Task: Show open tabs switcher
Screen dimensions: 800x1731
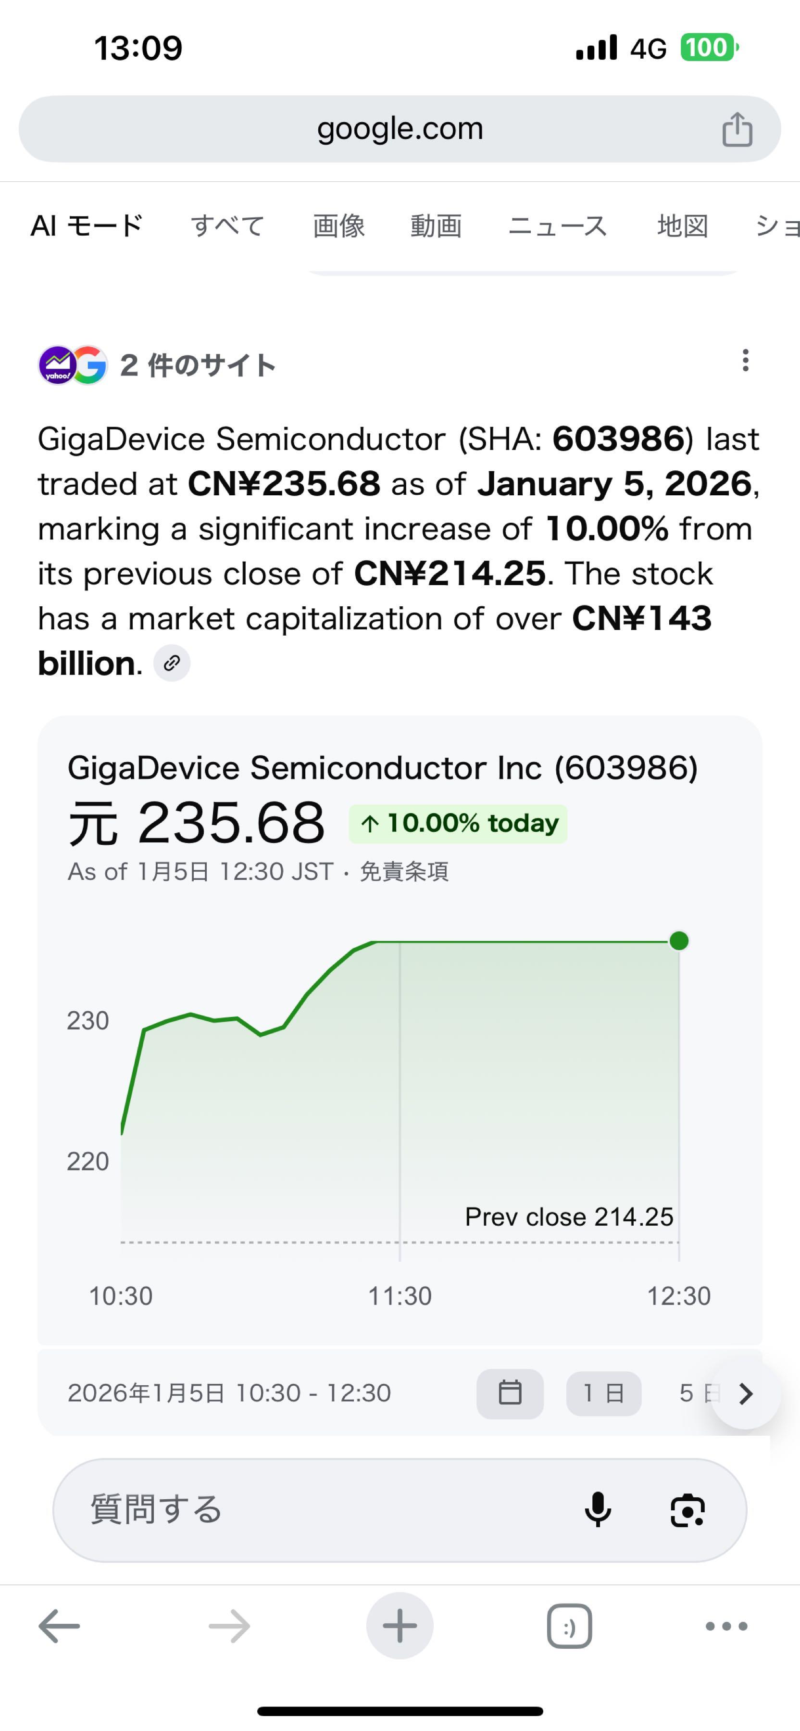Action: point(569,1626)
